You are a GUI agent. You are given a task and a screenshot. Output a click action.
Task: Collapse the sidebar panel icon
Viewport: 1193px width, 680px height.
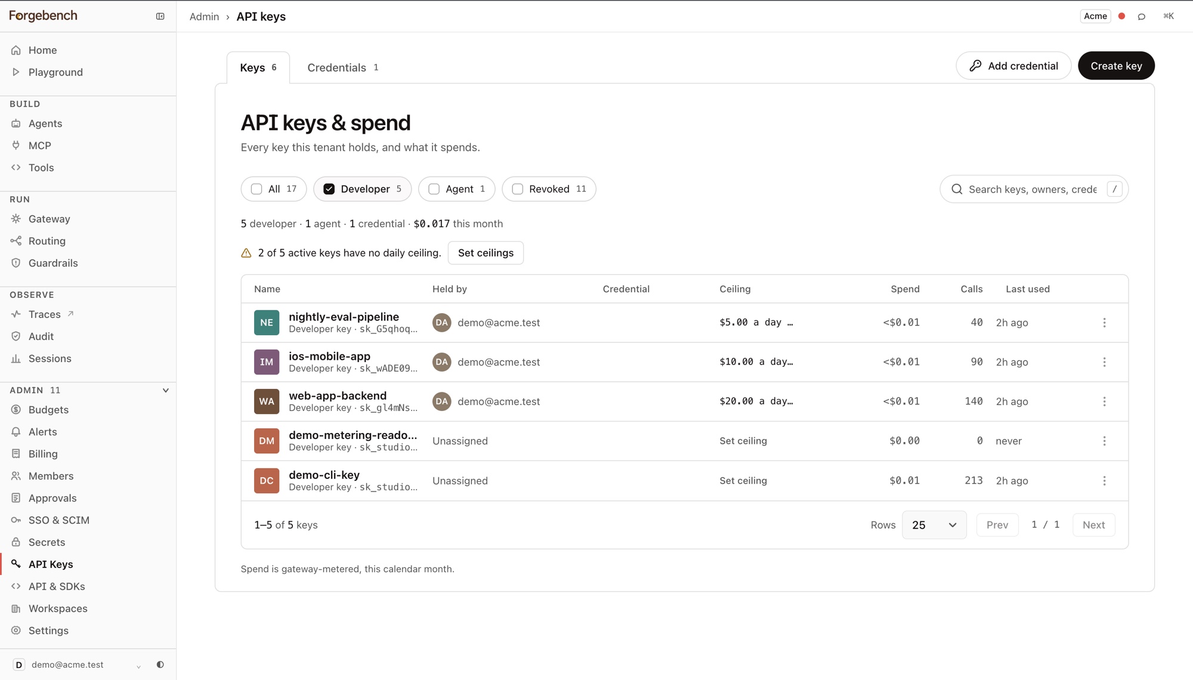pyautogui.click(x=160, y=16)
